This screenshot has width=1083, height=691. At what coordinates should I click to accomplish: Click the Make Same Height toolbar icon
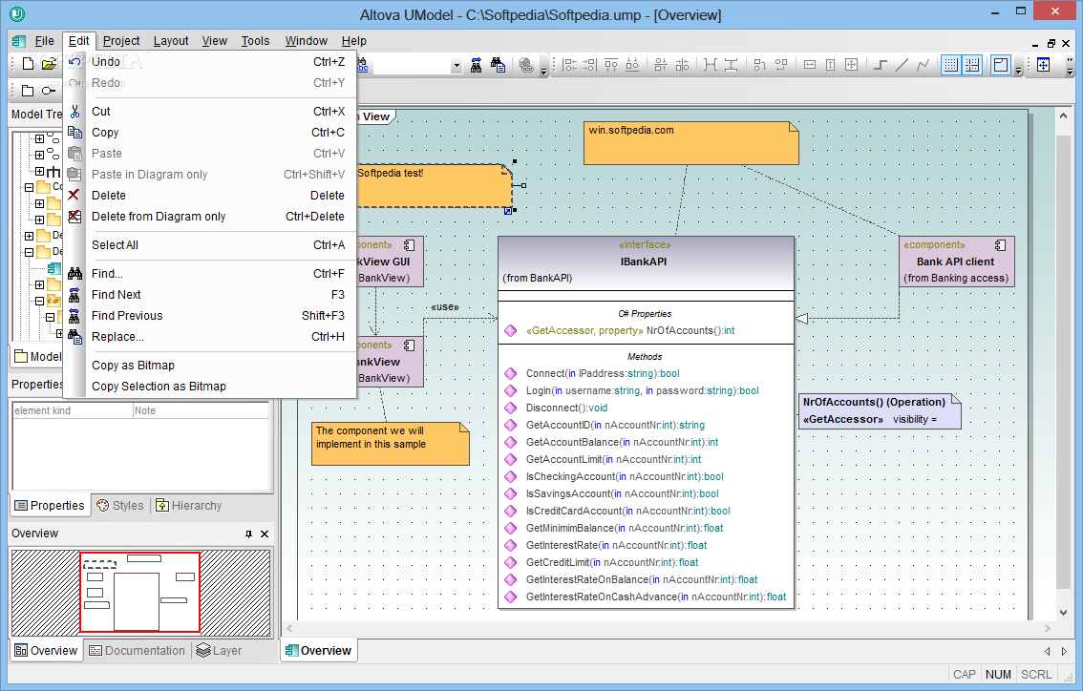(x=830, y=65)
